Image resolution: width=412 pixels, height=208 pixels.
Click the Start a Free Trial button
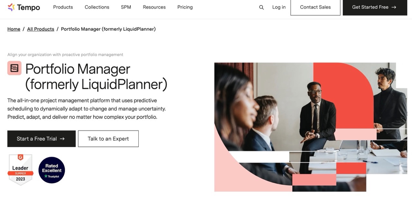(x=41, y=138)
